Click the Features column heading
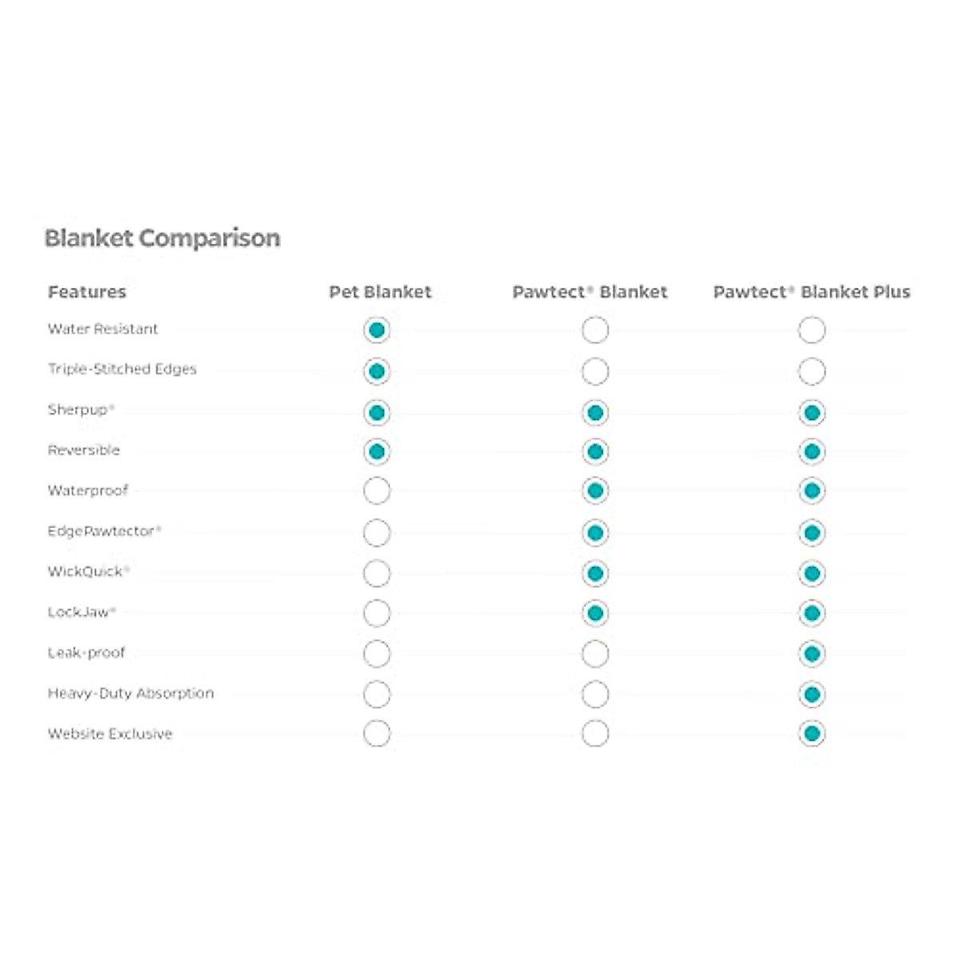 [87, 292]
